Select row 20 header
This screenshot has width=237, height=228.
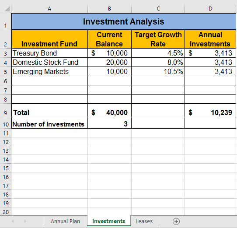[6, 212]
